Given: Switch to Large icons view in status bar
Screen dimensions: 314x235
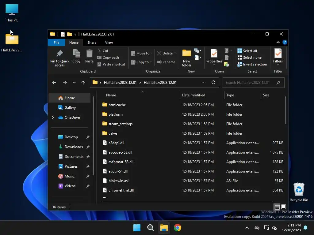Looking at the screenshot, I should click(284, 207).
